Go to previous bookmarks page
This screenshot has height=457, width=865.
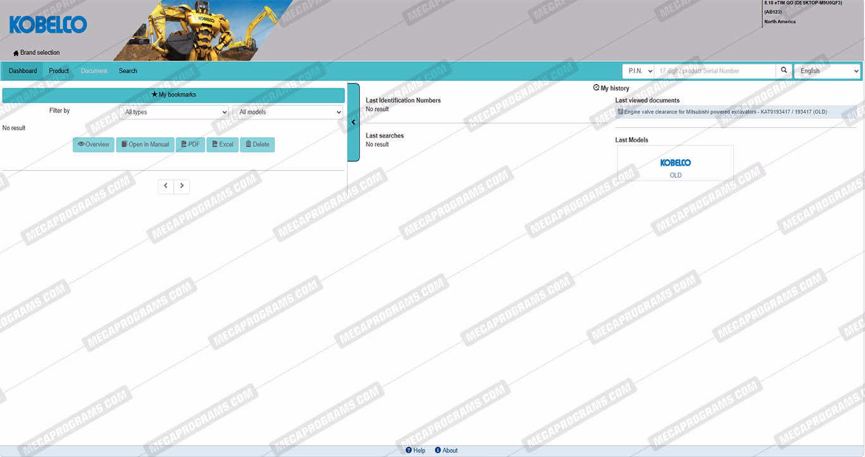[x=166, y=186]
